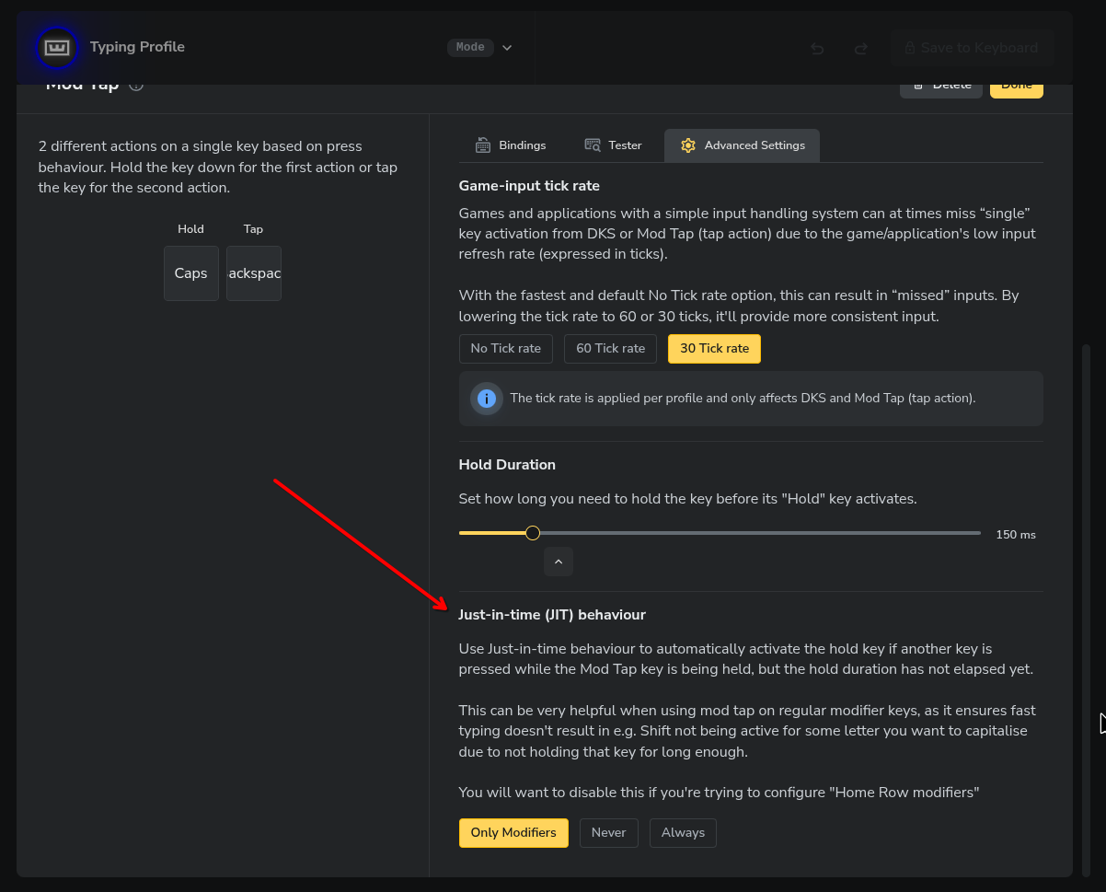Screen dimensions: 1106x892
Task: Select the 30 Tick rate option
Action: pos(714,349)
